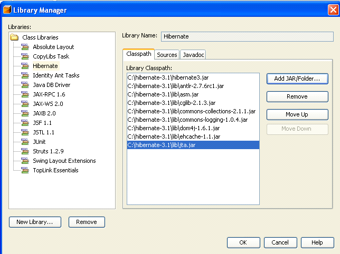Click the Add JAR/Folder button

[297, 79]
